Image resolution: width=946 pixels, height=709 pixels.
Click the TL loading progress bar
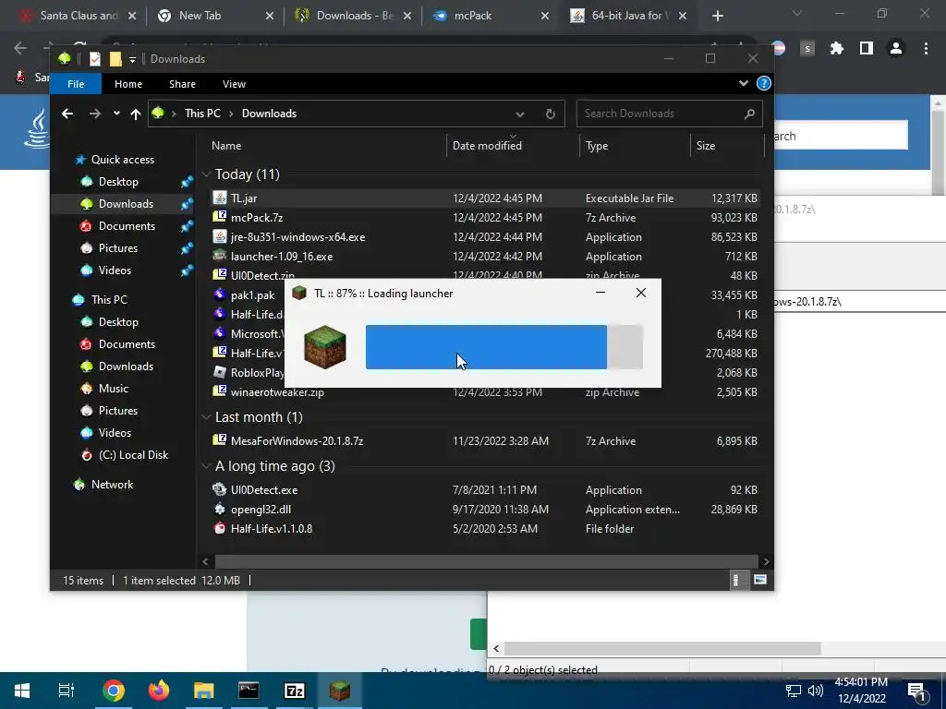coord(503,347)
